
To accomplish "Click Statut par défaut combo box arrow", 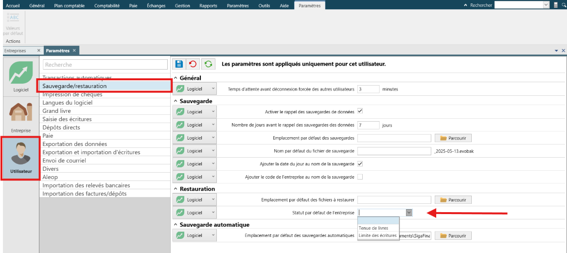I will pos(409,213).
